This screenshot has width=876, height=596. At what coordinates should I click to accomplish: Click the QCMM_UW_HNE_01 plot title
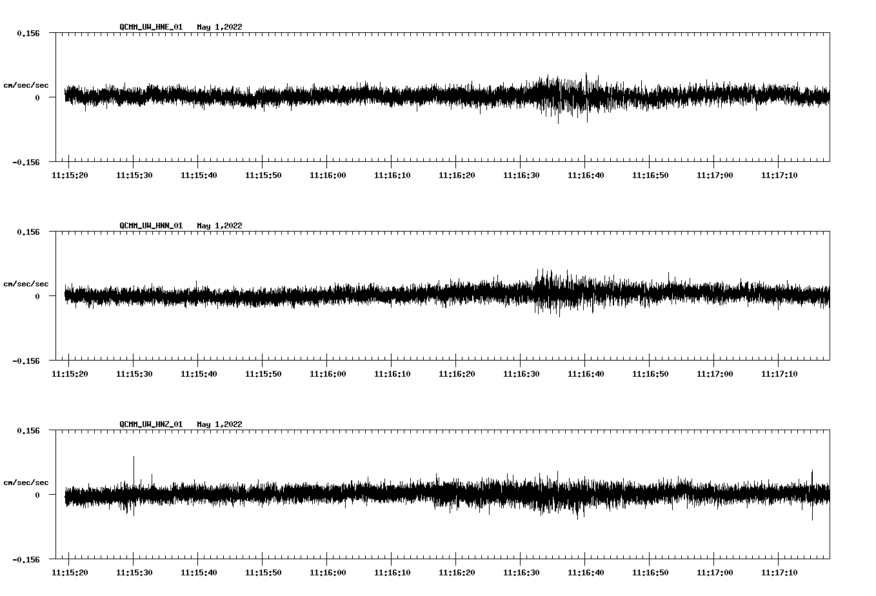click(x=151, y=27)
